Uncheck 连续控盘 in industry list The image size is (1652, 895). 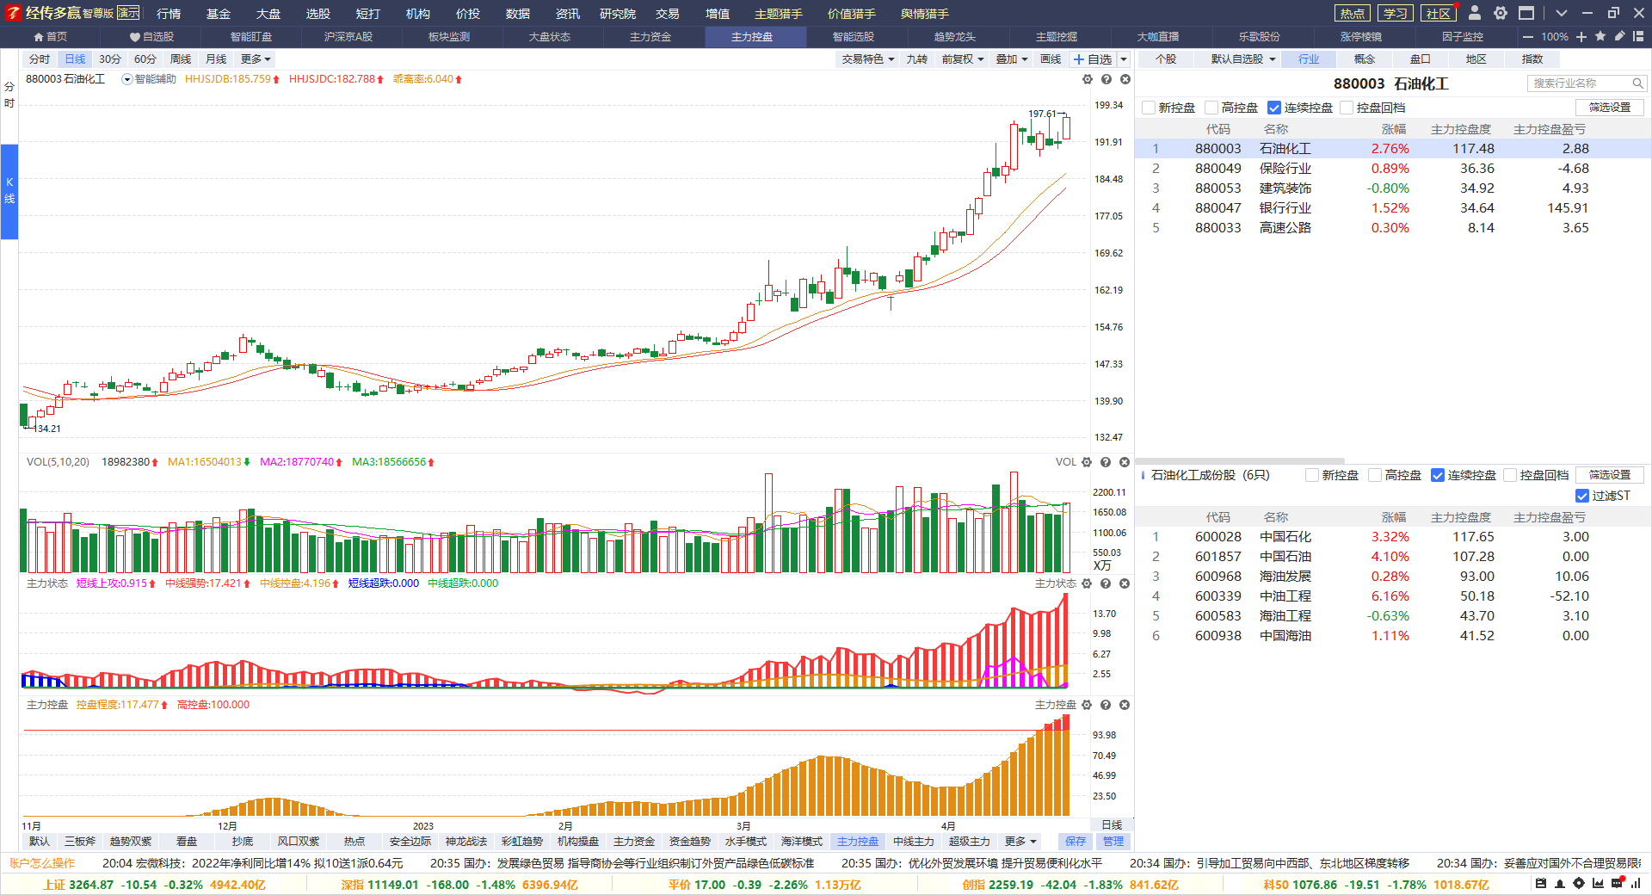click(x=1274, y=108)
